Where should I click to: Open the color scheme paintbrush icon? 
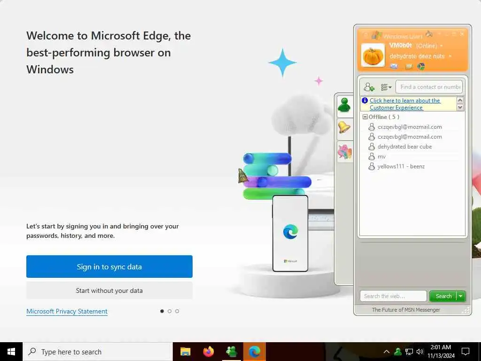coord(429,34)
